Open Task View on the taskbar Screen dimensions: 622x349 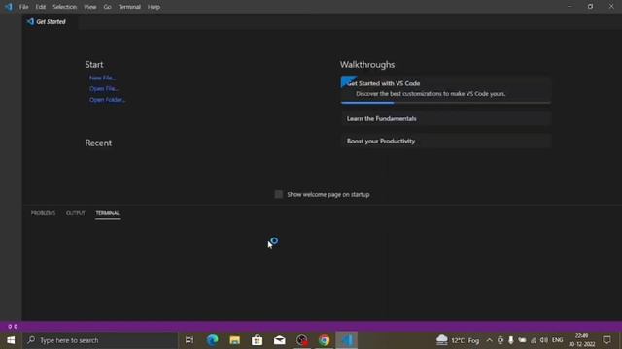click(190, 340)
